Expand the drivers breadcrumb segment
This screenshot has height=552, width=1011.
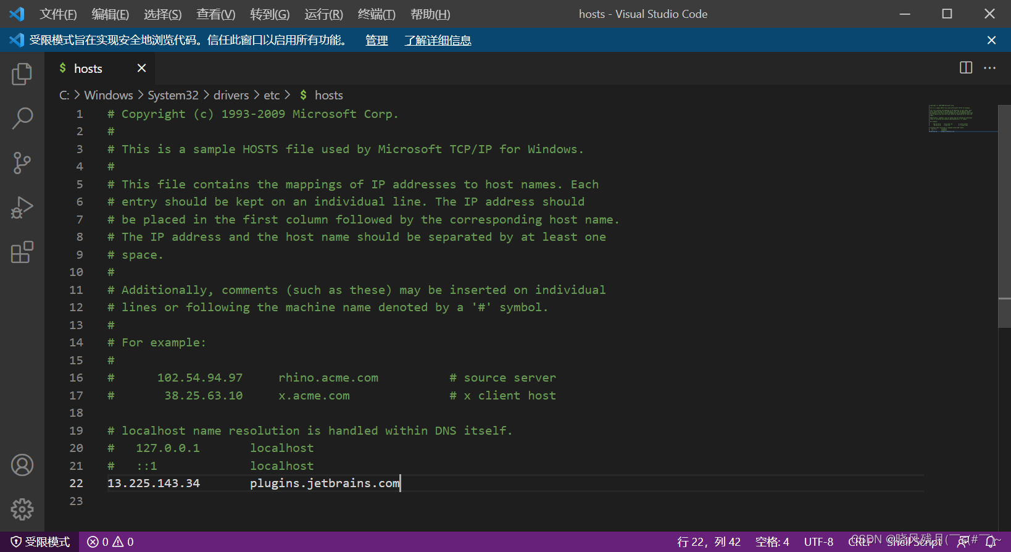point(231,95)
